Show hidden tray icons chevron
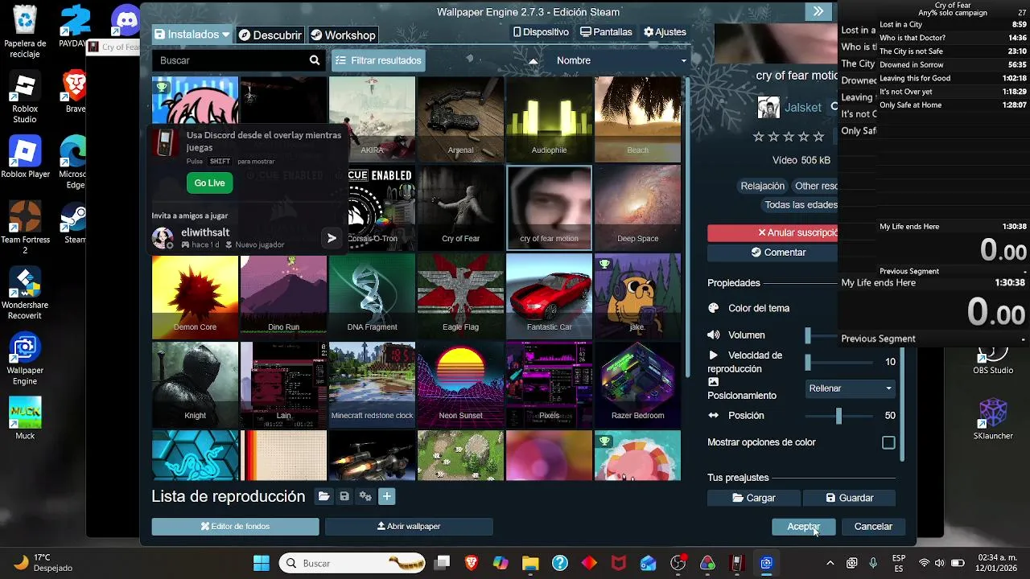 (x=831, y=563)
